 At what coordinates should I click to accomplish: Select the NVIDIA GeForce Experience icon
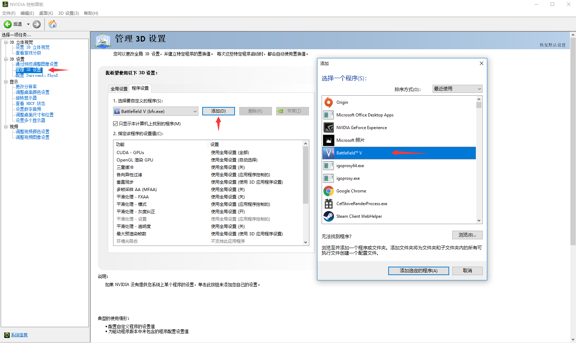(329, 128)
